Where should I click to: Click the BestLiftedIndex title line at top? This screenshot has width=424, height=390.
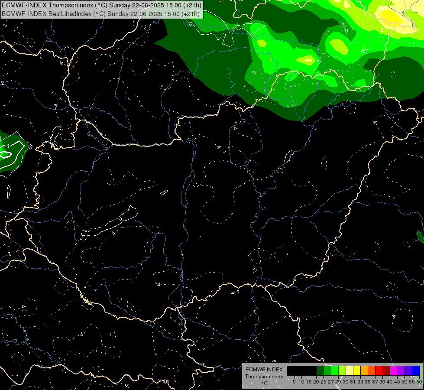pos(100,13)
